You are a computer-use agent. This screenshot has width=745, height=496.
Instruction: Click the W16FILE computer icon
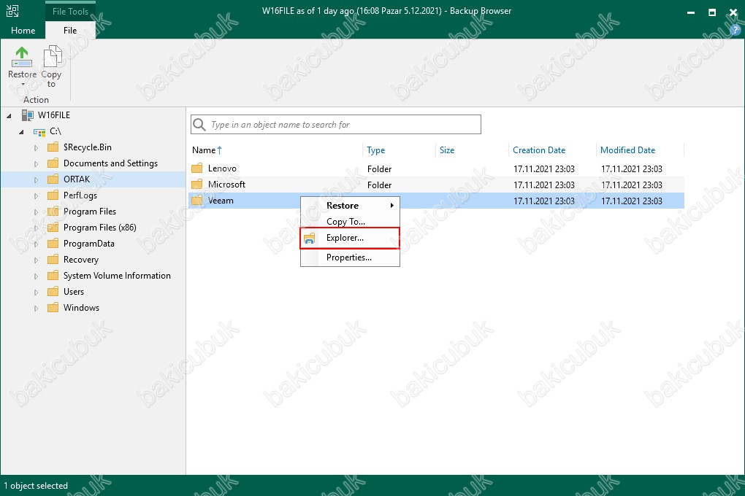pyautogui.click(x=28, y=115)
